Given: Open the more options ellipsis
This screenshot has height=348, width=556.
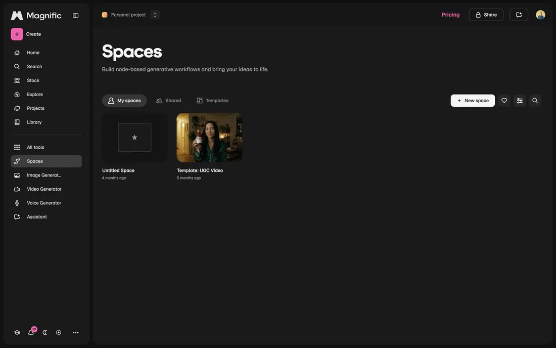Looking at the screenshot, I should click(x=75, y=332).
